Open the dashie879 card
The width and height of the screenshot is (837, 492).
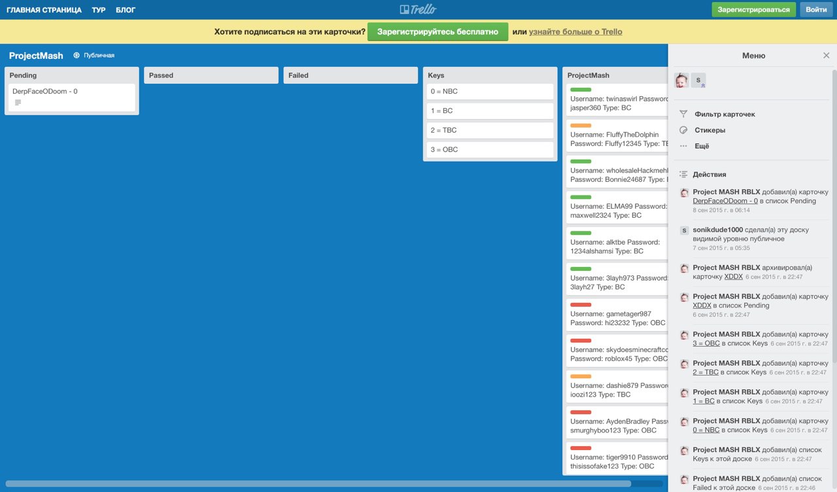click(617, 386)
